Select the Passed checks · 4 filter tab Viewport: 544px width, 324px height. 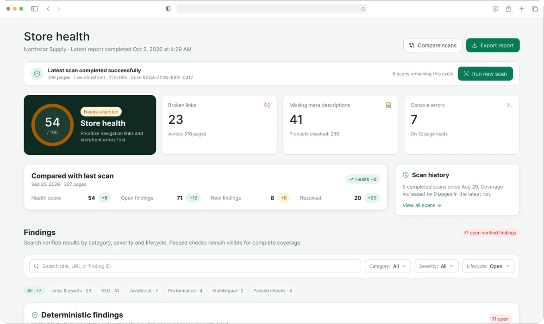273,291
